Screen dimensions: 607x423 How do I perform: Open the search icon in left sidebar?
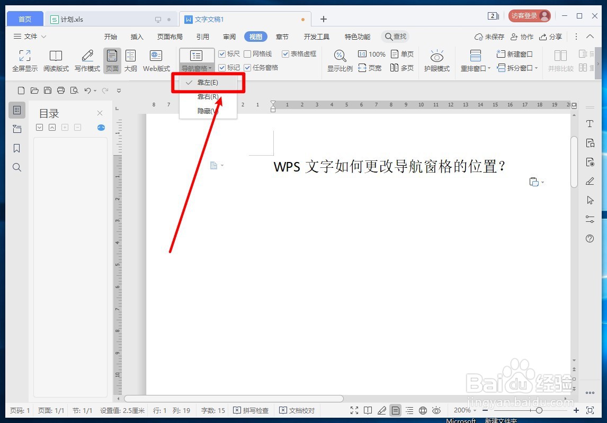17,168
